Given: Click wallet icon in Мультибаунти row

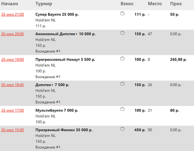Looking at the screenshot, I should [122, 109].
